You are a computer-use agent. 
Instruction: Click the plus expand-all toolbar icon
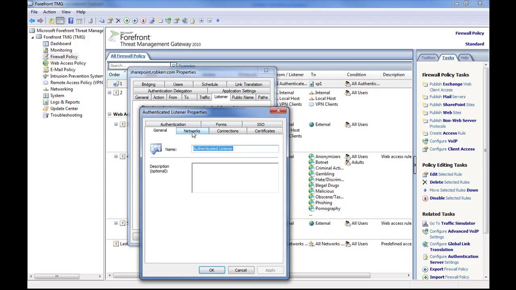tap(201, 21)
